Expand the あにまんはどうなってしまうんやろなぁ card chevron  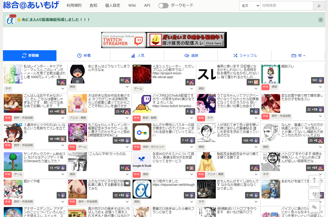[x=127, y=87]
